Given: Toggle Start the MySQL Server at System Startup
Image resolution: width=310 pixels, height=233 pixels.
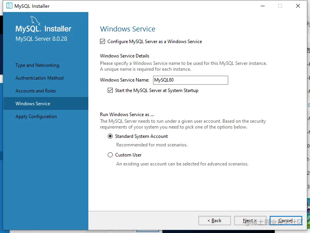Looking at the screenshot, I should point(110,90).
